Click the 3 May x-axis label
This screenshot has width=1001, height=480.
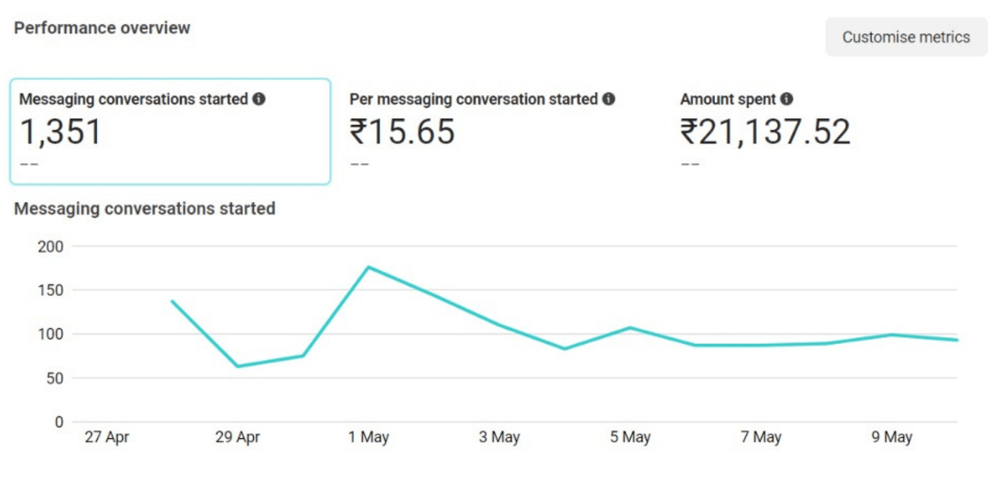pos(499,437)
